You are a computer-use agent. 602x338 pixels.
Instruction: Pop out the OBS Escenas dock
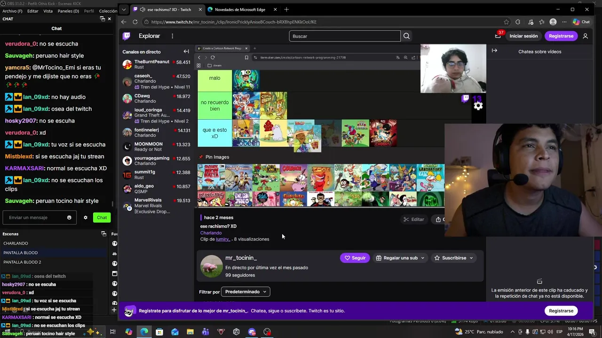[x=104, y=234]
